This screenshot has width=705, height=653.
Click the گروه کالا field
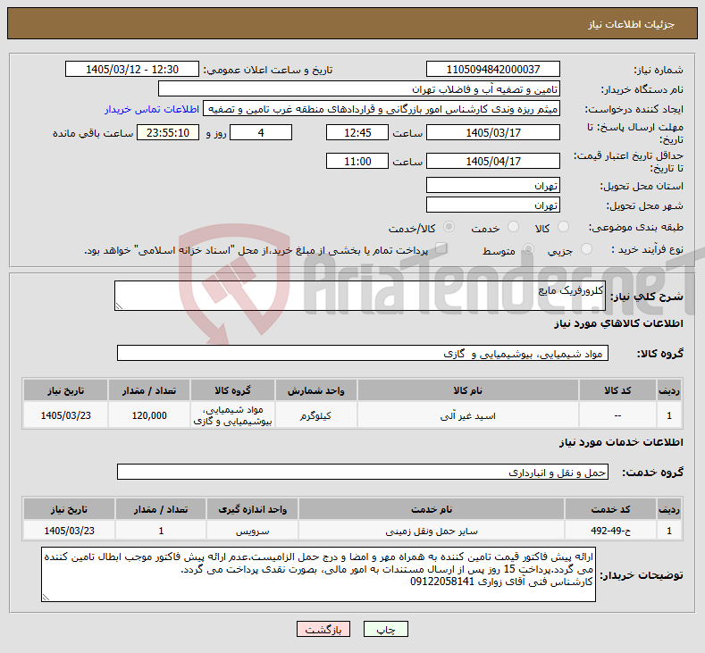[x=363, y=353]
